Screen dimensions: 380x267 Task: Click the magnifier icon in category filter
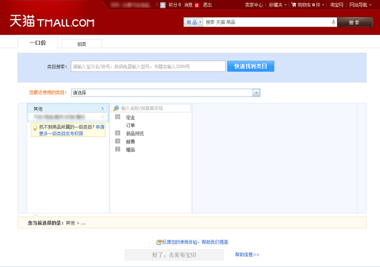116,108
